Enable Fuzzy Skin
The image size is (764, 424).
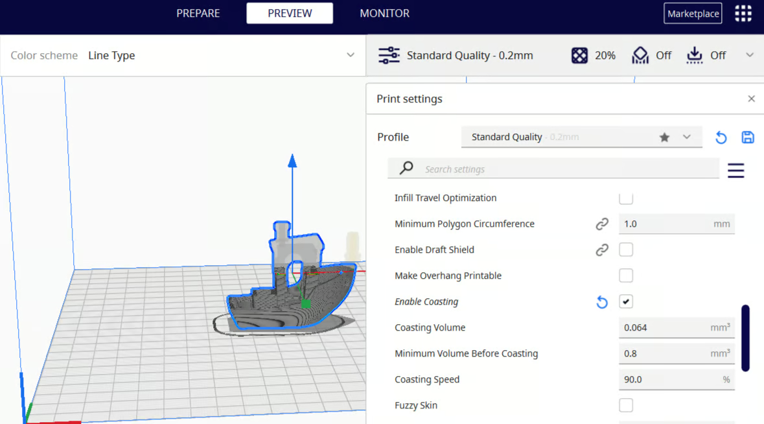pos(626,405)
